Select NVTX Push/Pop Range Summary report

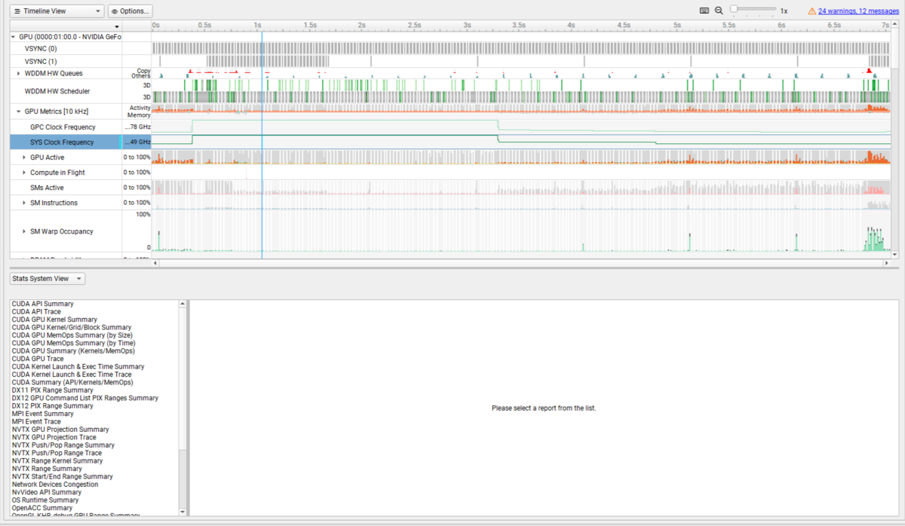63,445
